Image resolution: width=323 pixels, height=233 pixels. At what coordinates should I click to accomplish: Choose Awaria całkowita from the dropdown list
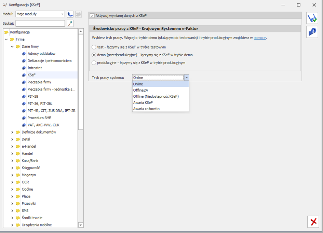click(146, 109)
